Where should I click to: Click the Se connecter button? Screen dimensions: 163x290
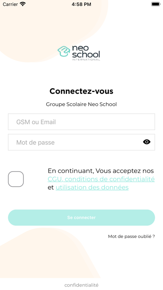[81, 217]
